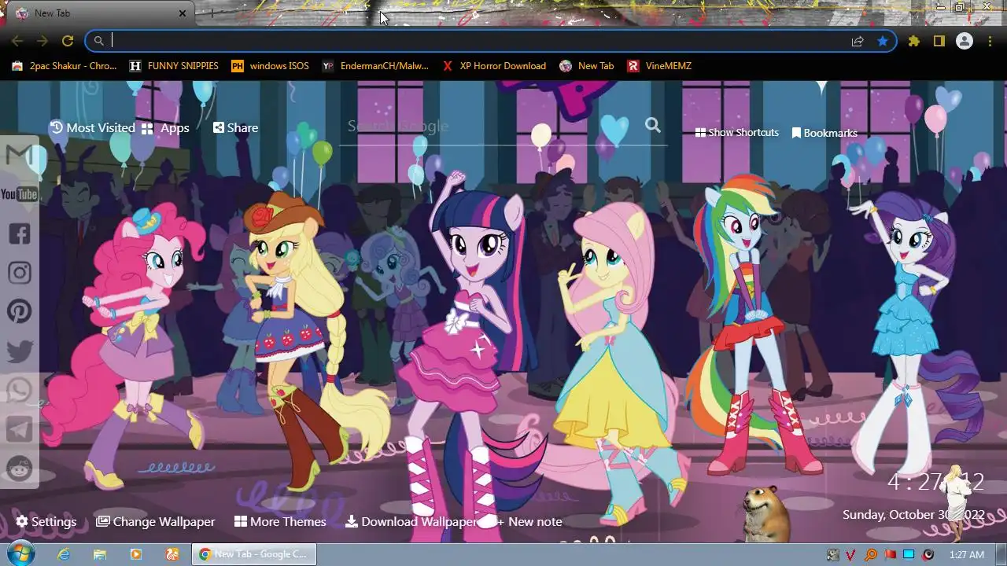Open theme Settings at bottom
The width and height of the screenshot is (1007, 566).
[x=46, y=521]
